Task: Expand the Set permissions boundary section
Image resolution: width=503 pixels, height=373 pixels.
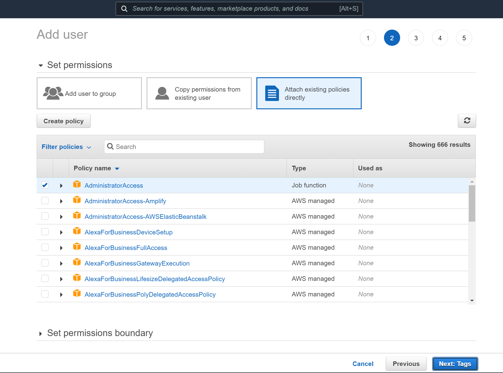Action: click(x=41, y=334)
